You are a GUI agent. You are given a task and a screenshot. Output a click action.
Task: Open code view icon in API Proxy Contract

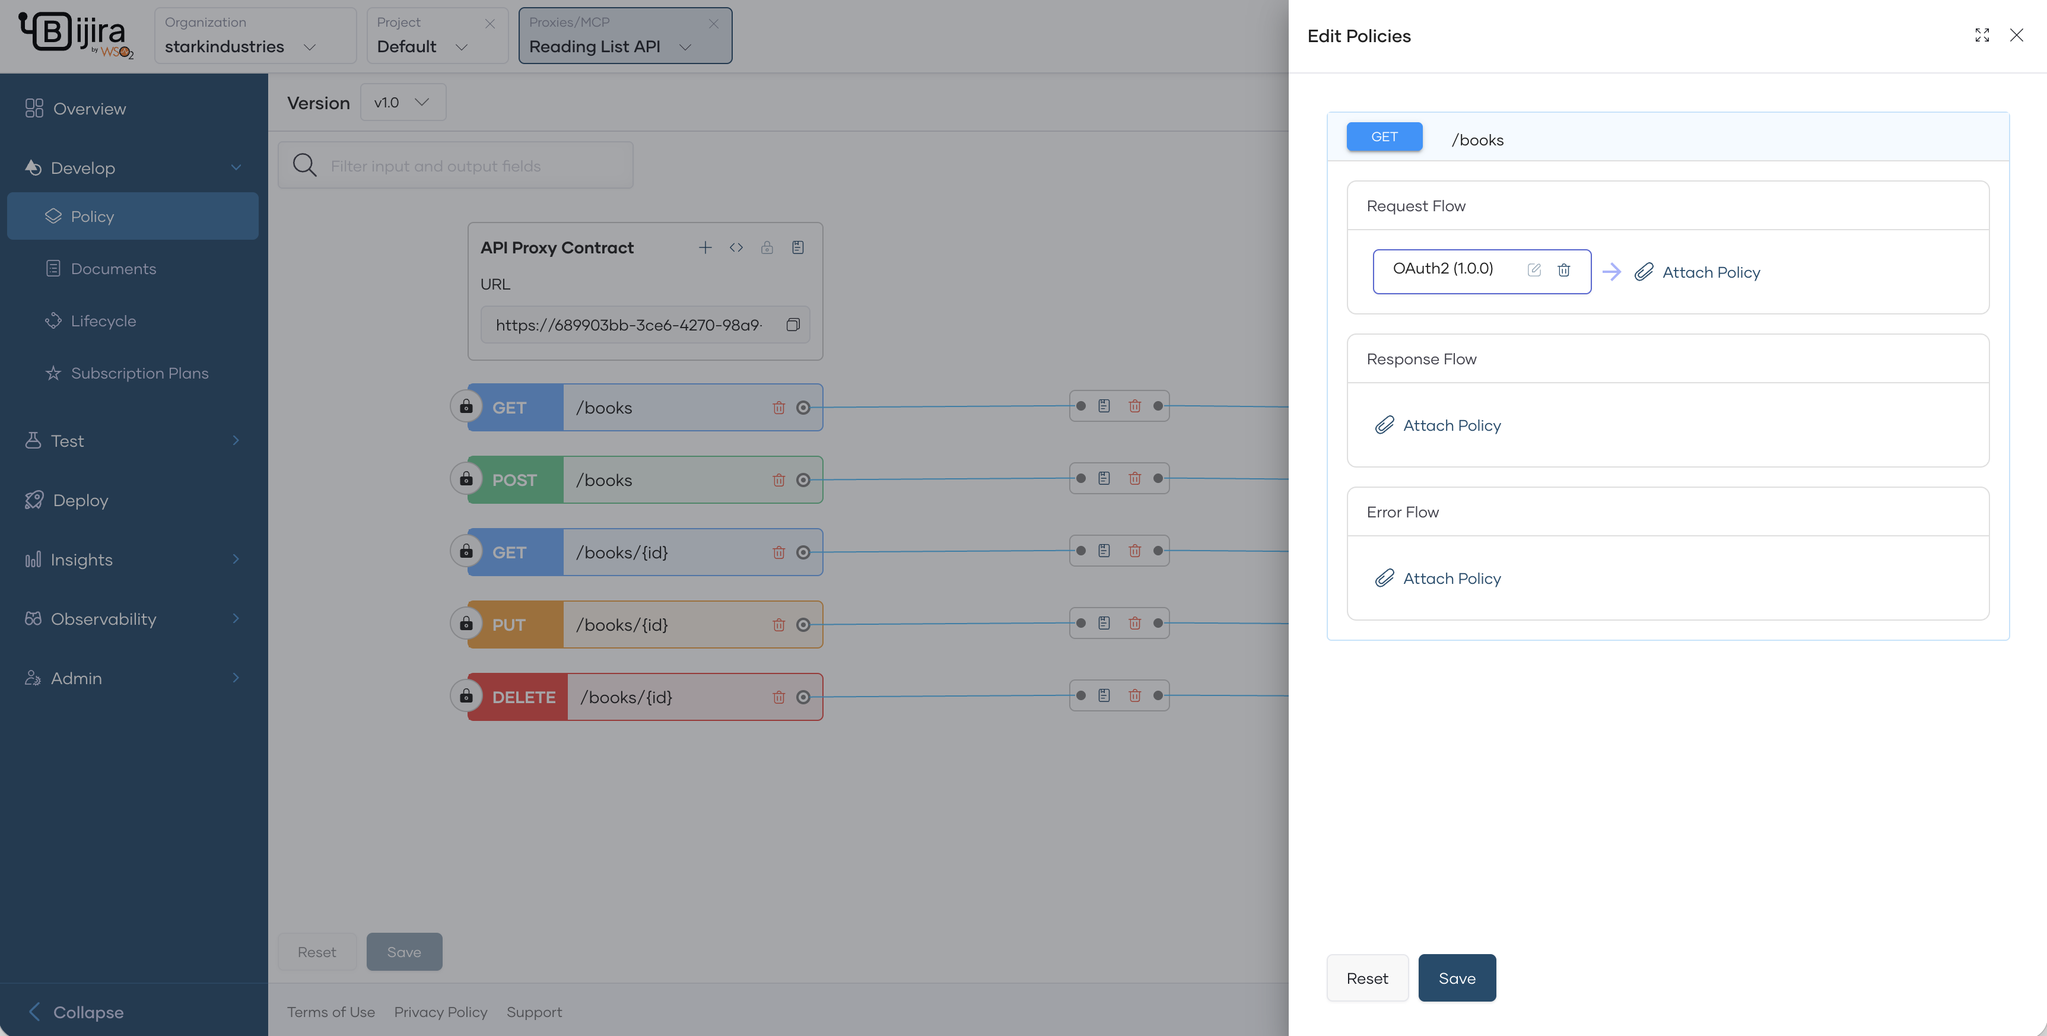(736, 247)
